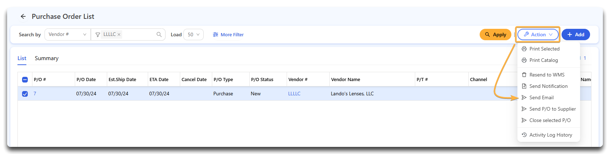This screenshot has height=154, width=610.
Task: Select the List tab
Action: [22, 58]
